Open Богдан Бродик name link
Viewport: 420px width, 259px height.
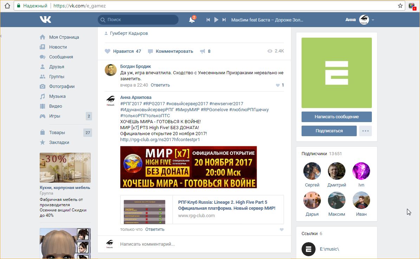click(x=136, y=66)
